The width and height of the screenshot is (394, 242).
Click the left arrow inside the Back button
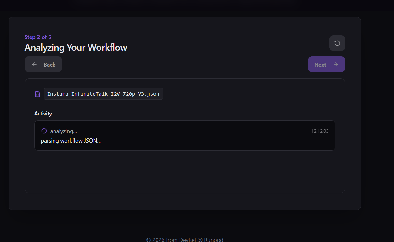[x=34, y=64]
